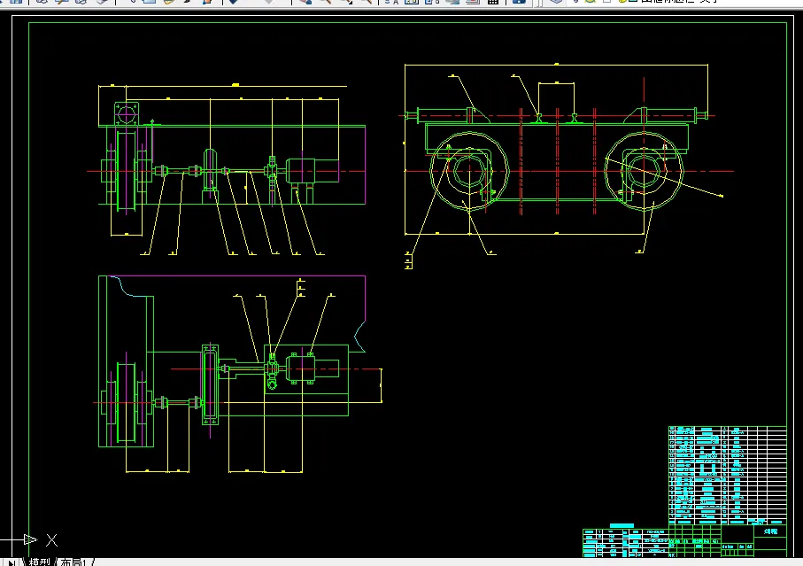Select the yellow leader line extending right of the right wheel
This screenshot has height=566, width=803.
click(x=665, y=177)
